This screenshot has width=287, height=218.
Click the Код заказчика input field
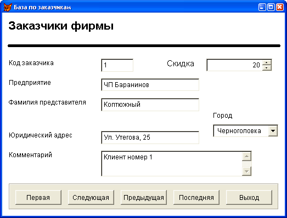pos(117,65)
